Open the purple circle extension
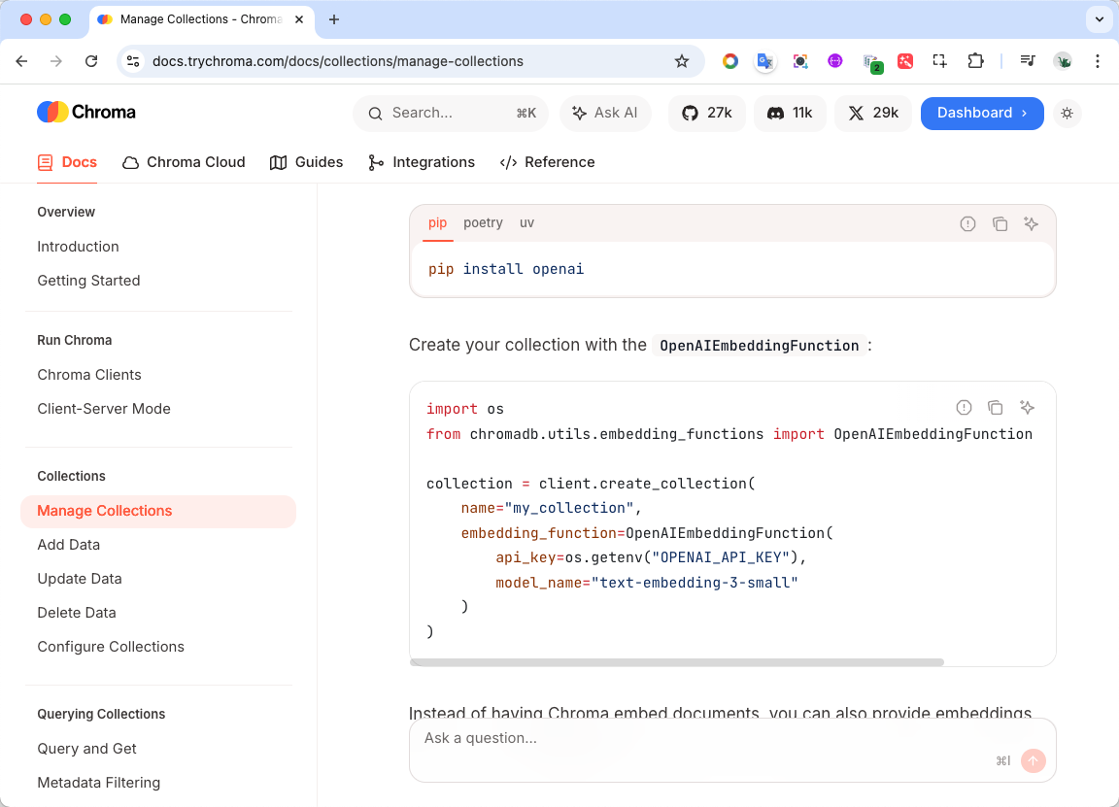 pyautogui.click(x=835, y=61)
